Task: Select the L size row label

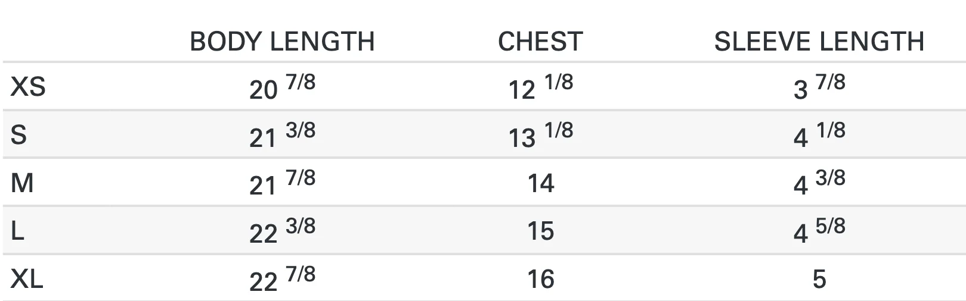Action: click(x=17, y=231)
